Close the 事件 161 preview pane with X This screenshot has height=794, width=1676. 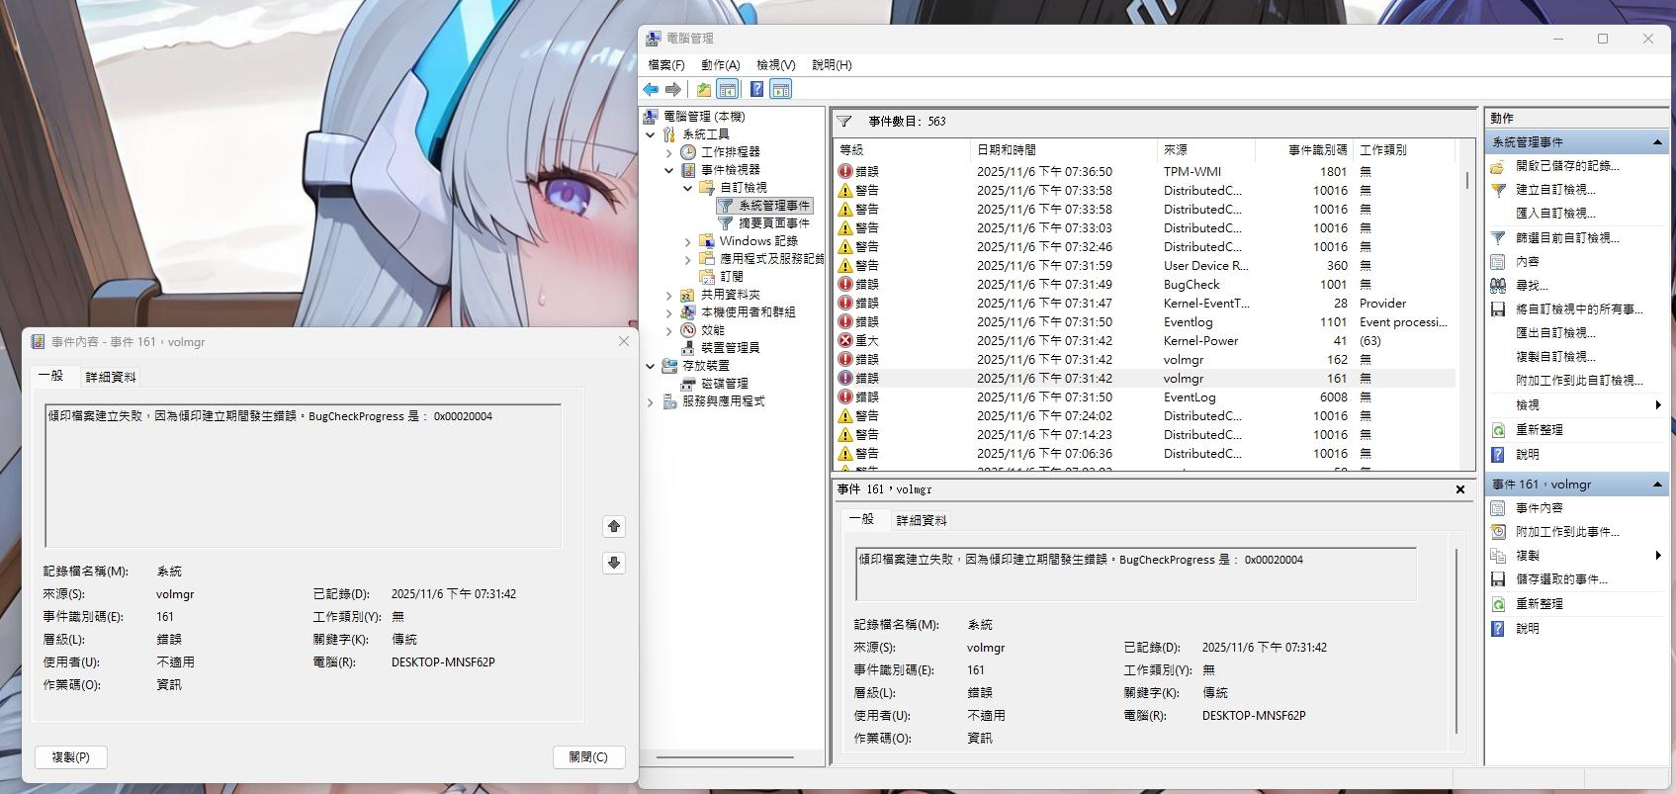pyautogui.click(x=1460, y=489)
